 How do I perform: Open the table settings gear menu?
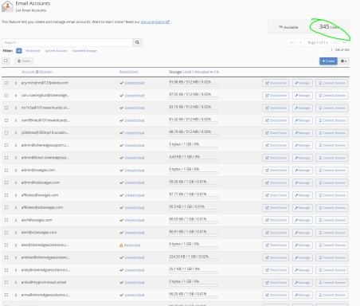point(343,61)
